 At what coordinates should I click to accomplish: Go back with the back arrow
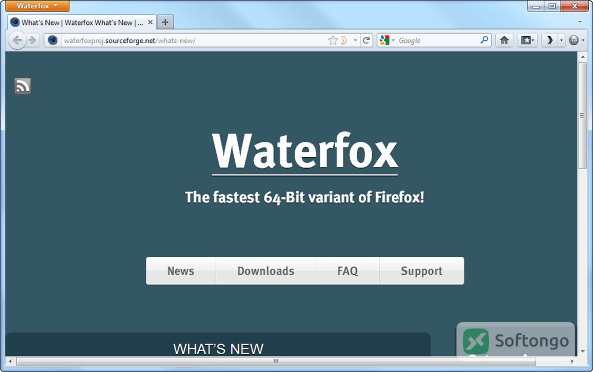17,40
